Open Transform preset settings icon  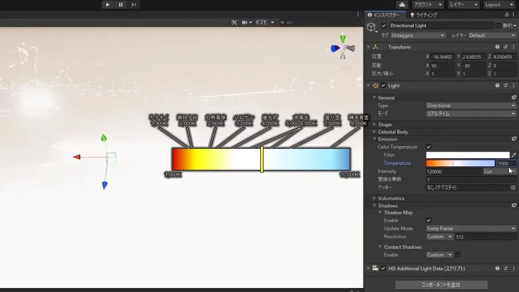505,47
